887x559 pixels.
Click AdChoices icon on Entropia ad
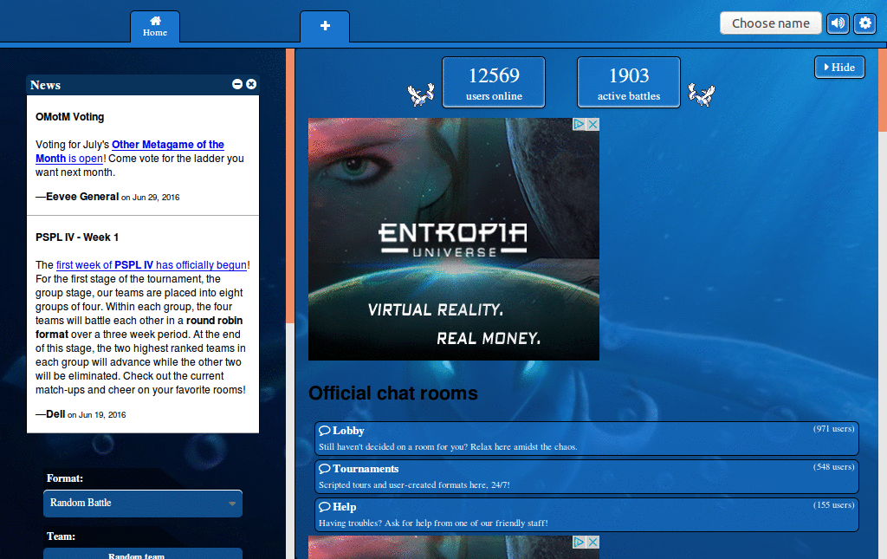point(579,125)
